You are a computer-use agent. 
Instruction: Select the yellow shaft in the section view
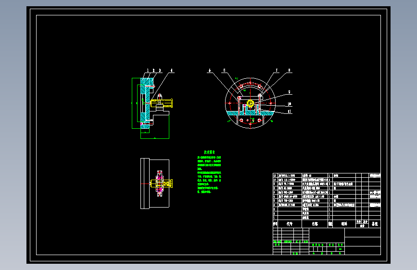tap(162, 103)
